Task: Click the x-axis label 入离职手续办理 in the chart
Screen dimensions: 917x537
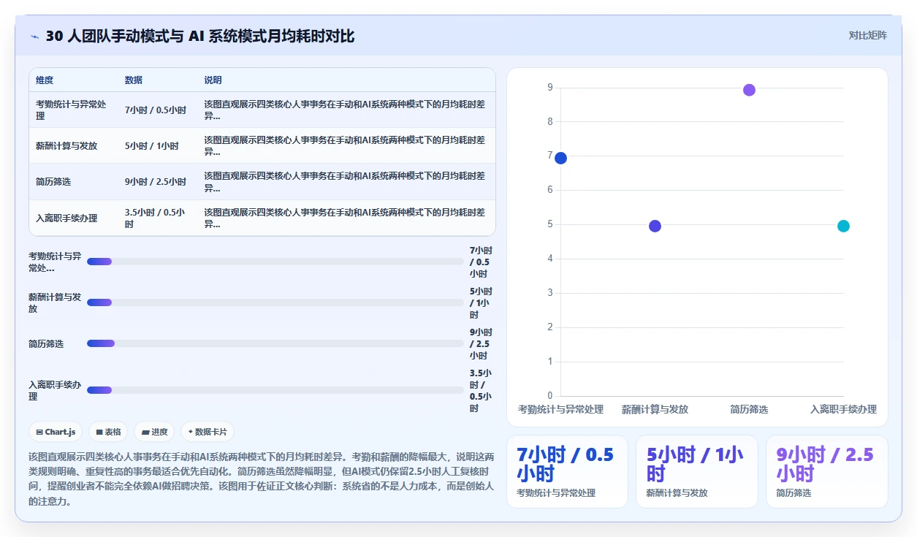Action: pos(843,409)
